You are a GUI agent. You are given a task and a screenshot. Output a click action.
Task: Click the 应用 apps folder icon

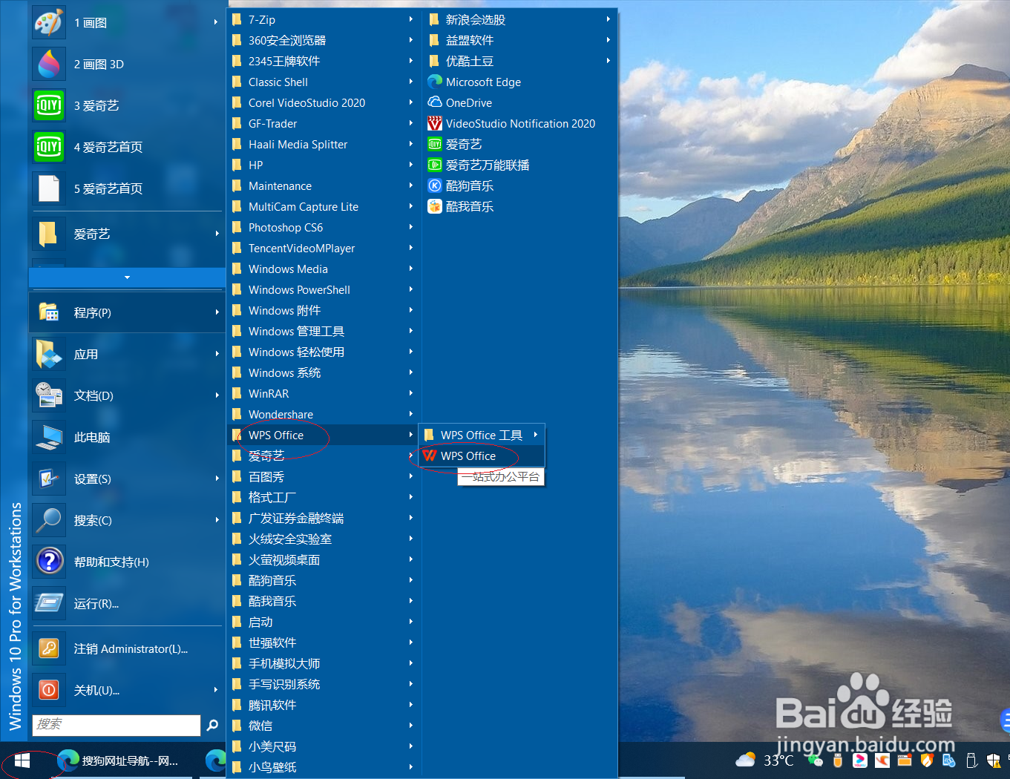pyautogui.click(x=49, y=354)
